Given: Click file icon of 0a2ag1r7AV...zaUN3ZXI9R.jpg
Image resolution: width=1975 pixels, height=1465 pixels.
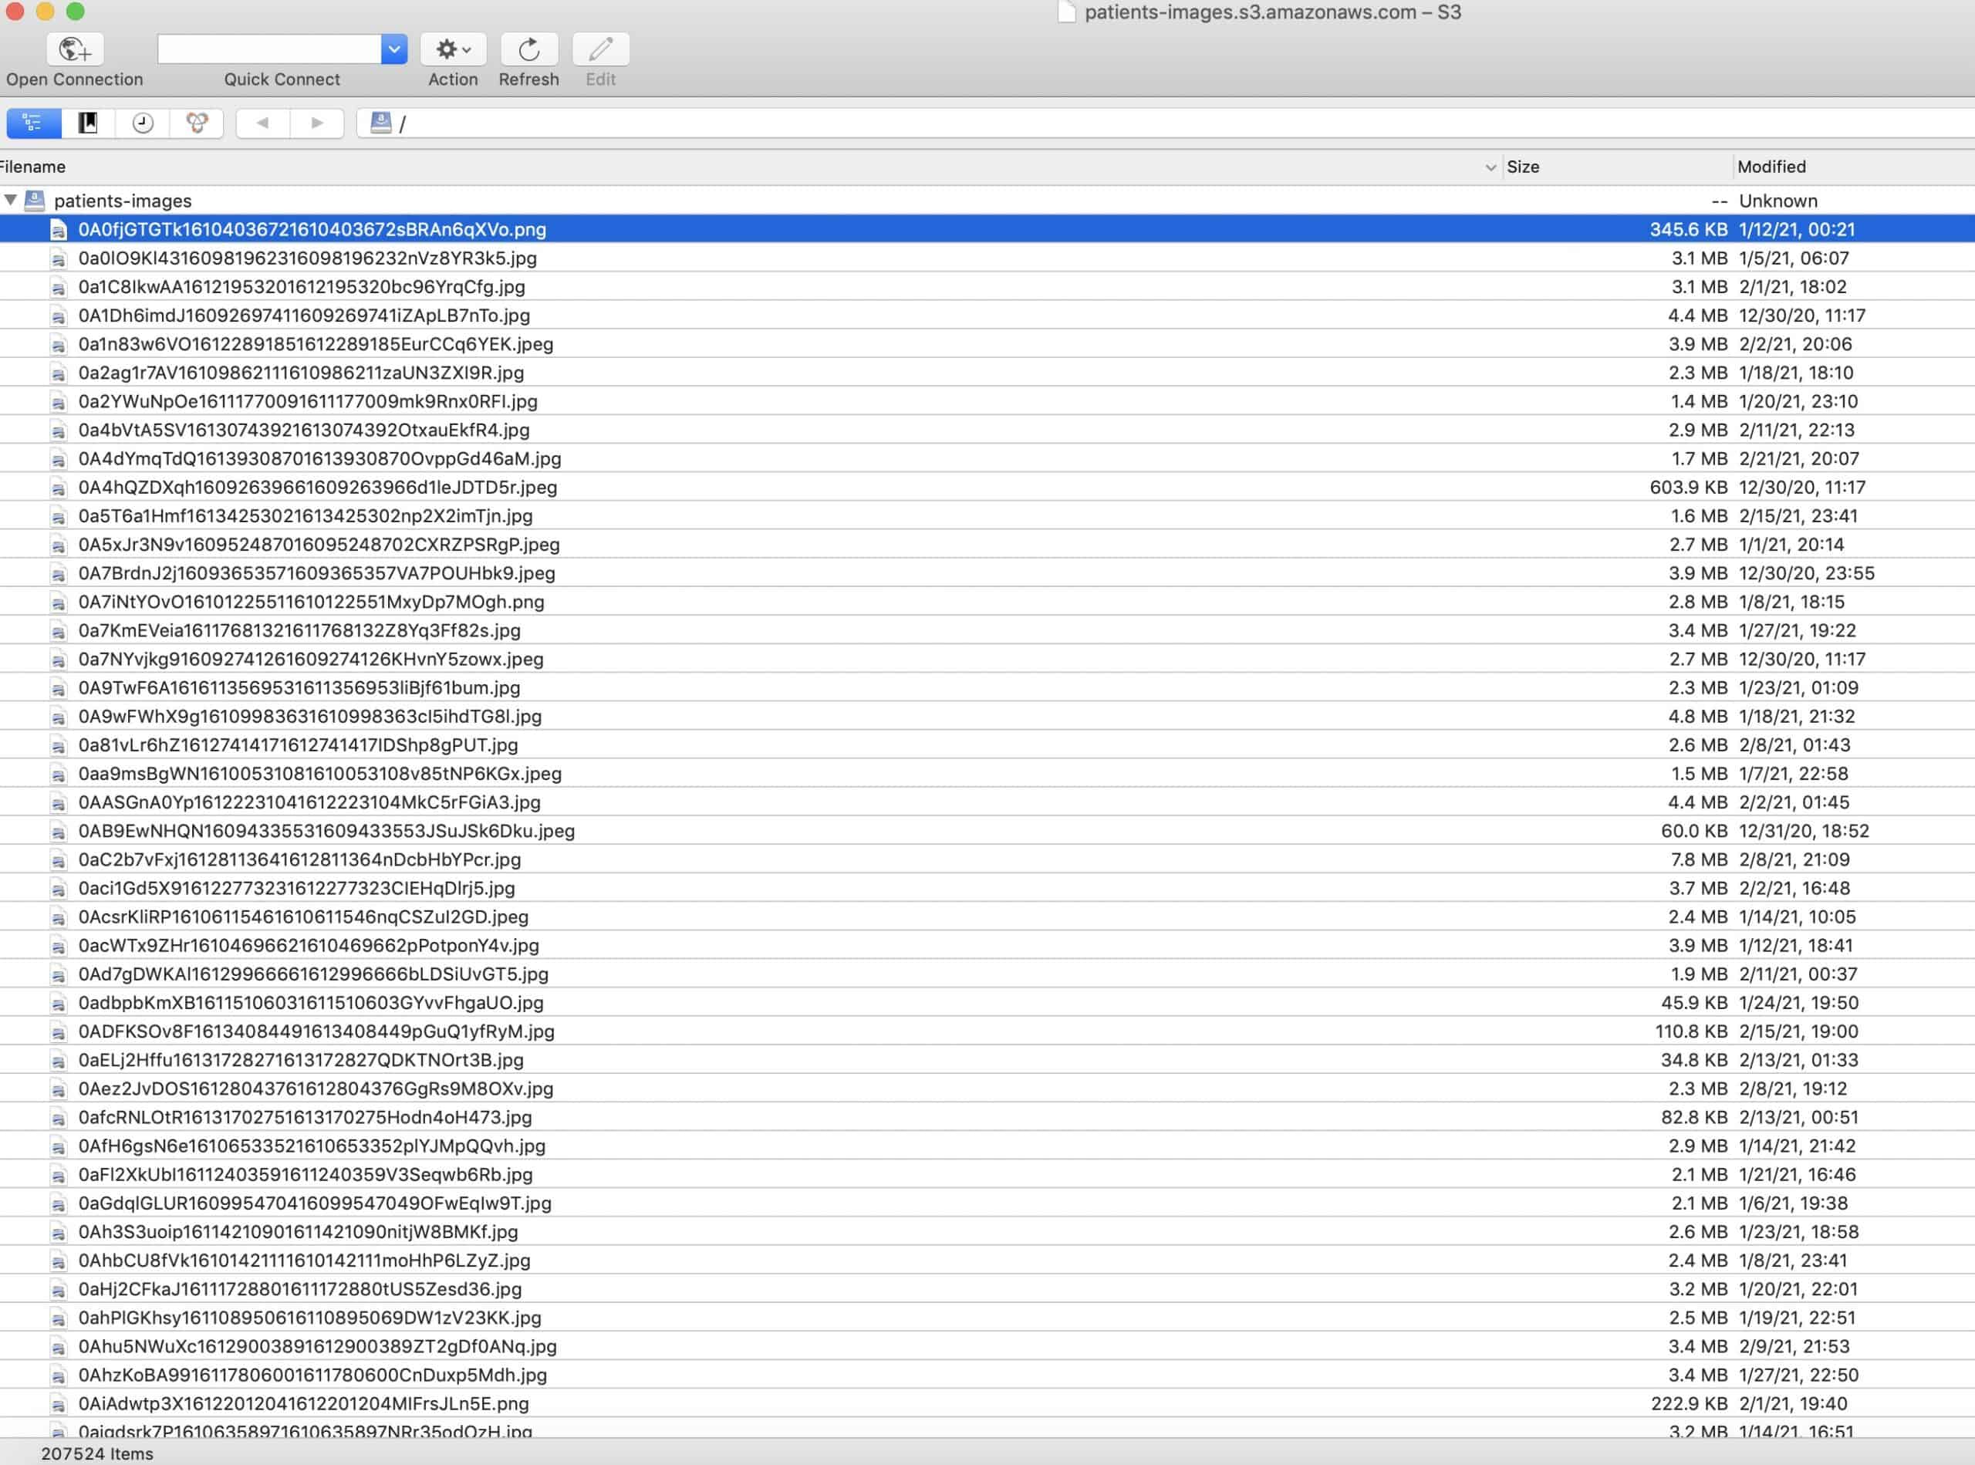Looking at the screenshot, I should [59, 373].
